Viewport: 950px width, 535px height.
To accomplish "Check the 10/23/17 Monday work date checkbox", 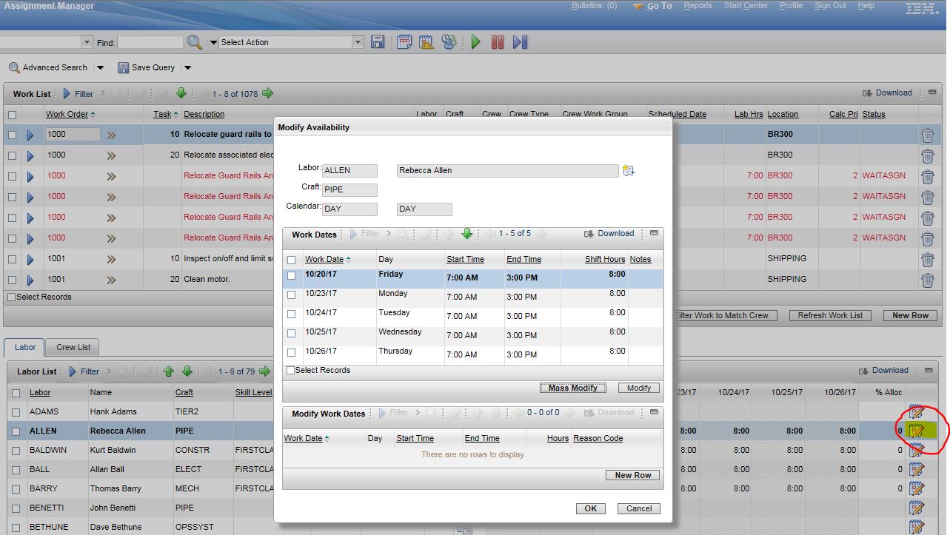I will (x=291, y=295).
